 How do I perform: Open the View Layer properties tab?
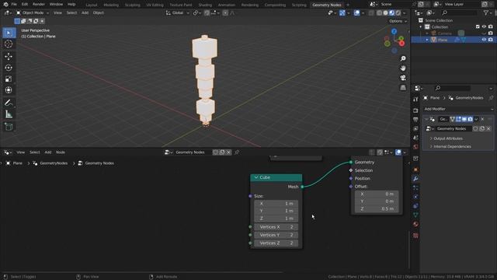pos(415,128)
